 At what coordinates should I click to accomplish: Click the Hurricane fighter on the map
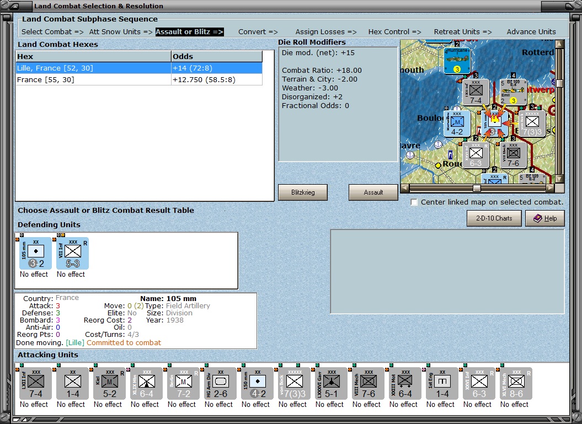pos(457,61)
